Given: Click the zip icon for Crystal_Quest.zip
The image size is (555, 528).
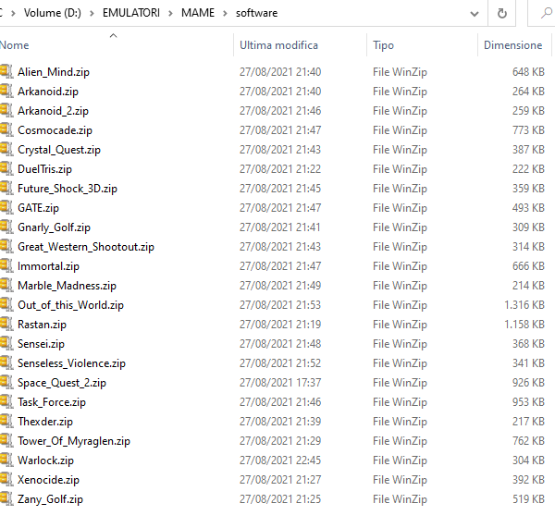Looking at the screenshot, I should click(6, 149).
